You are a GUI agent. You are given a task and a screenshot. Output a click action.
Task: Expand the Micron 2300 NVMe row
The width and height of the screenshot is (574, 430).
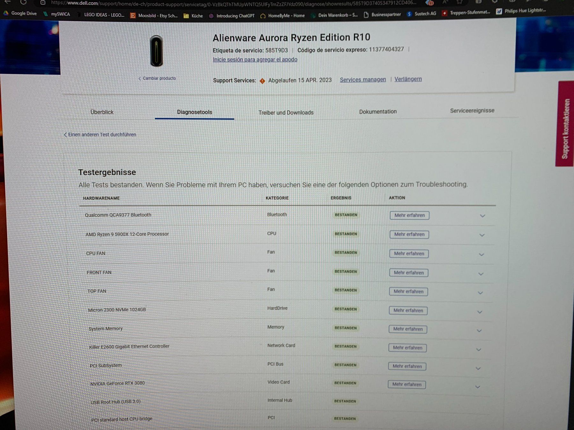480,312
